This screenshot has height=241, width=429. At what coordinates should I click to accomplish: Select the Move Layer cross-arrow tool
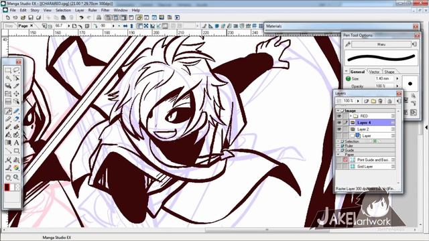click(16, 94)
